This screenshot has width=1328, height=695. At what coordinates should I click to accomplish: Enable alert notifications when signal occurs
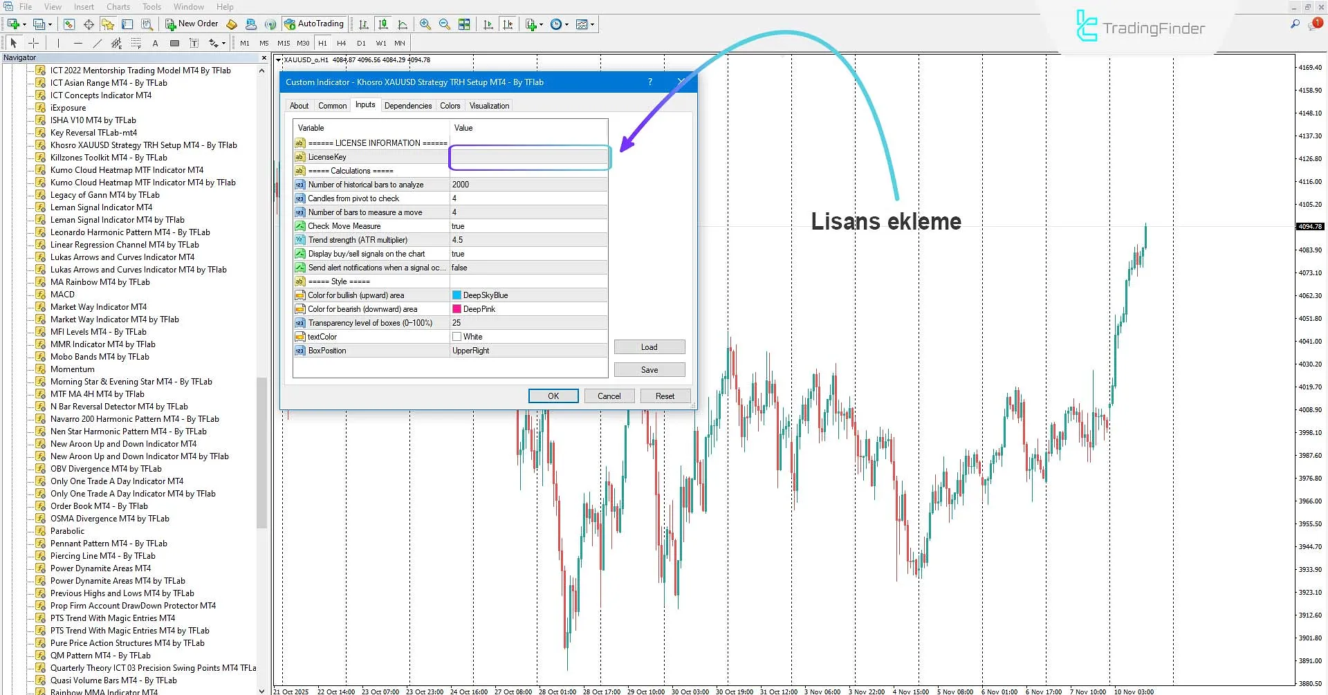pos(529,268)
